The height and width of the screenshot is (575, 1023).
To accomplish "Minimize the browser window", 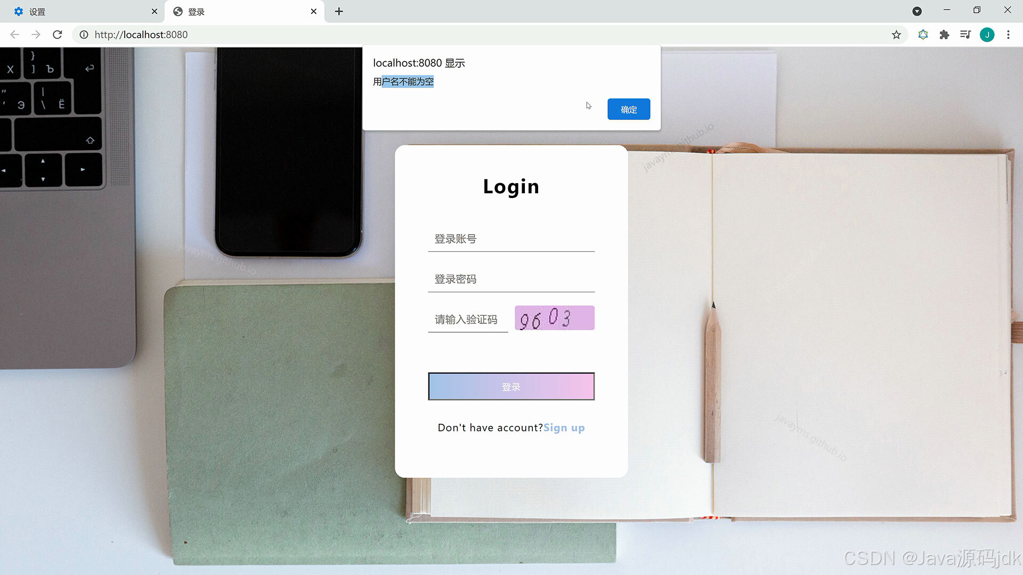I will click(x=947, y=10).
